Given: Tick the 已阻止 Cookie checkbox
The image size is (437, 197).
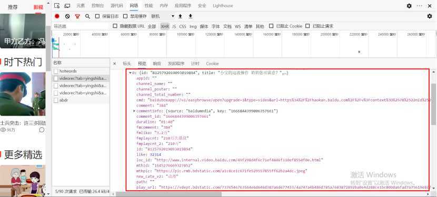Looking at the screenshot, I should tap(271, 26).
